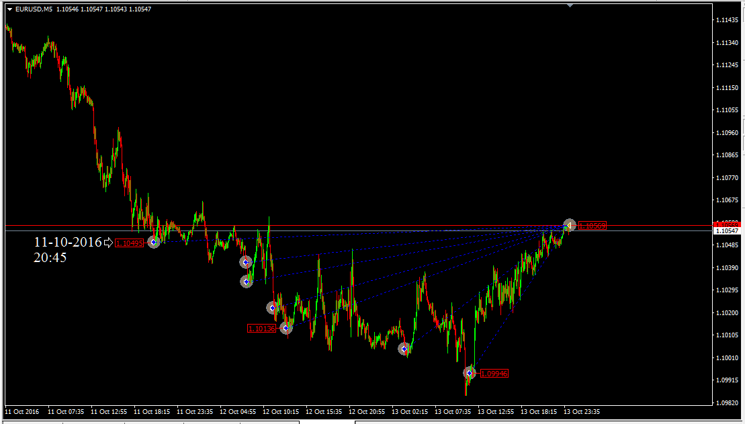Click the 1.09820 price axis value
Image resolution: width=745 pixels, height=424 pixels.
point(727,403)
